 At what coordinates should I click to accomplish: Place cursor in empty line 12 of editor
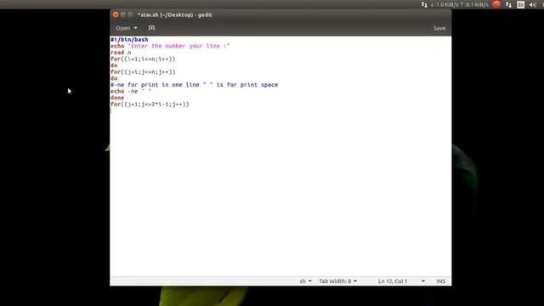pos(280,110)
